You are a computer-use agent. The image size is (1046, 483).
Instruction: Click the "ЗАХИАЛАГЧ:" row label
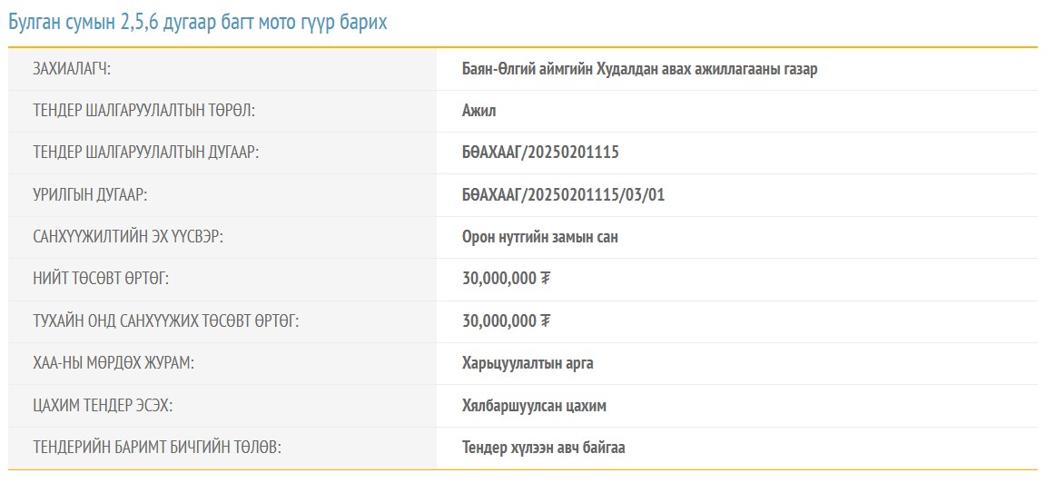72,69
